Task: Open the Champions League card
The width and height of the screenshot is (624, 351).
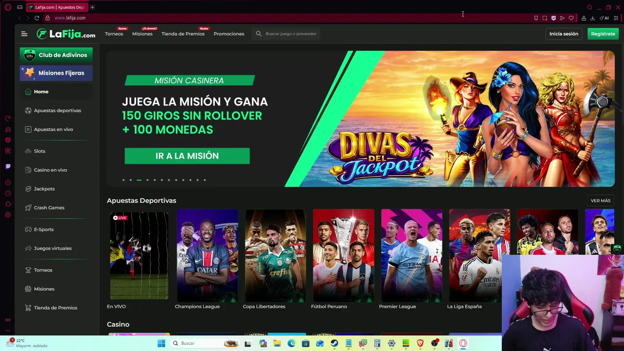Action: [x=207, y=255]
